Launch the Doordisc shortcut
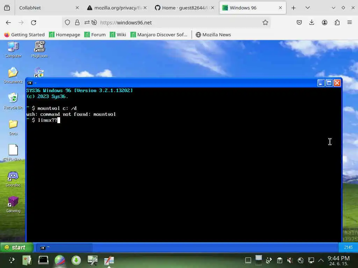Viewport: 358px width, 268px height. click(13, 179)
